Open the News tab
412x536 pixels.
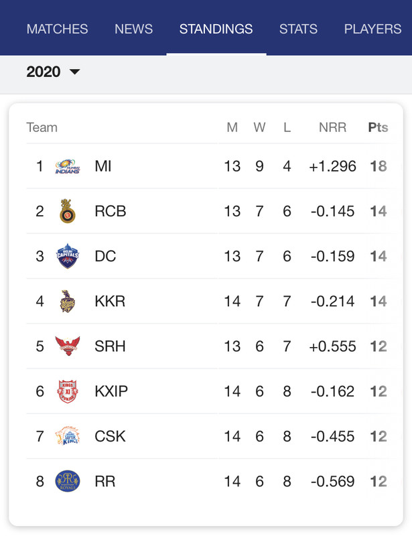pos(133,29)
